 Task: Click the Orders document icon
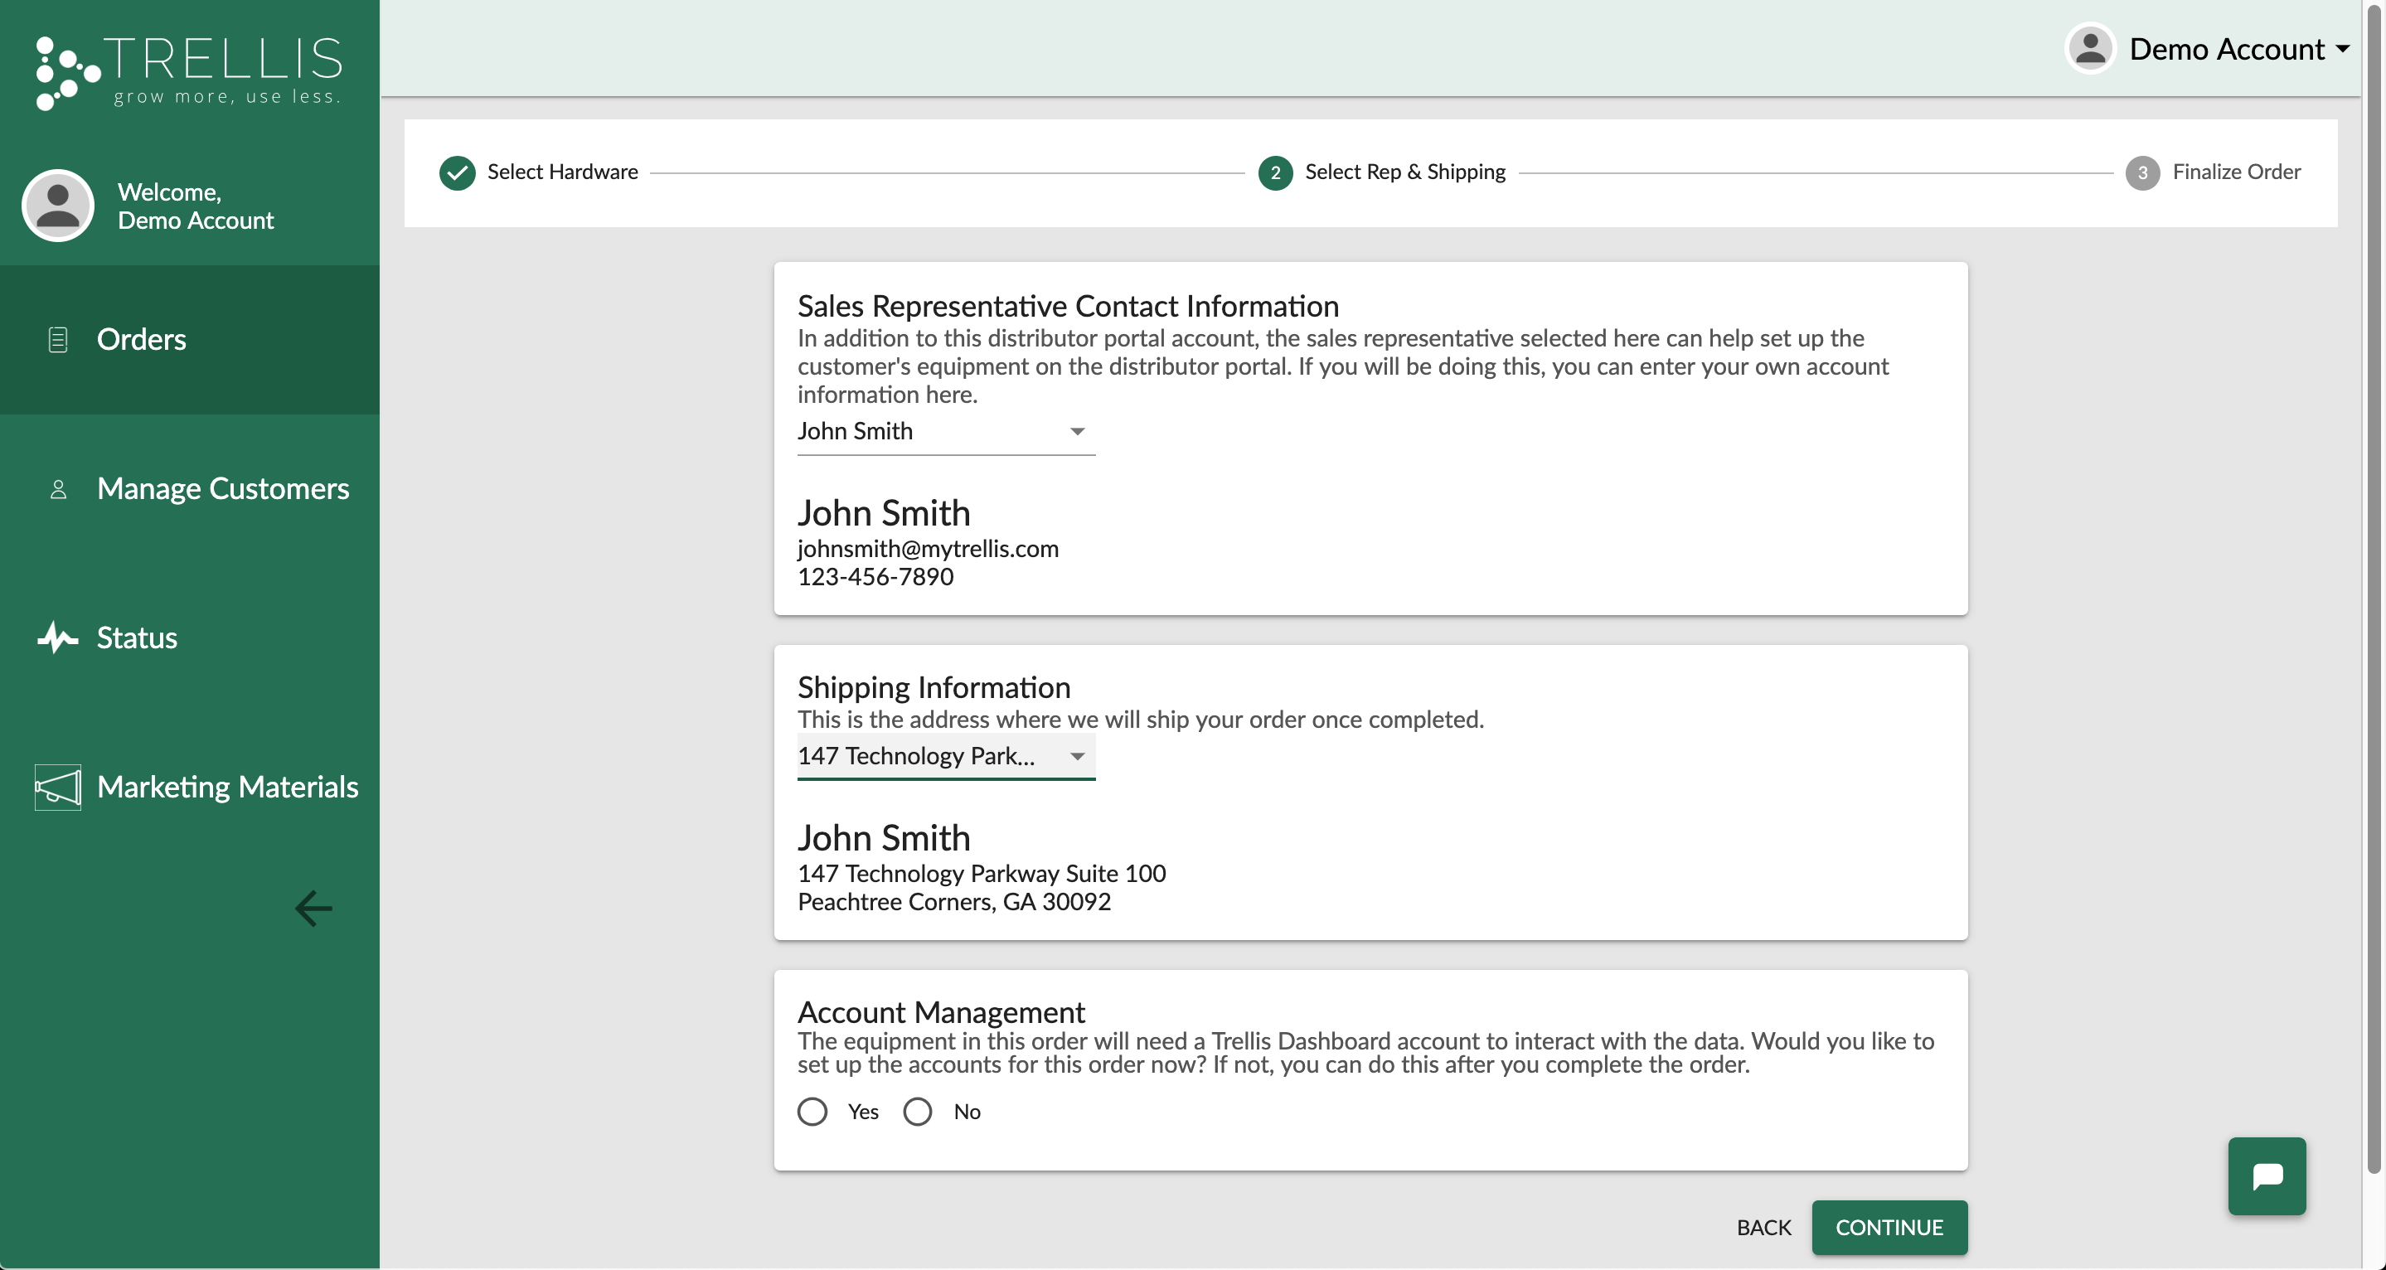57,340
